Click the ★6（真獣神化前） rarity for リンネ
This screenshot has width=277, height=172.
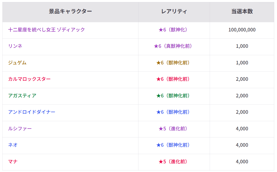(173, 46)
